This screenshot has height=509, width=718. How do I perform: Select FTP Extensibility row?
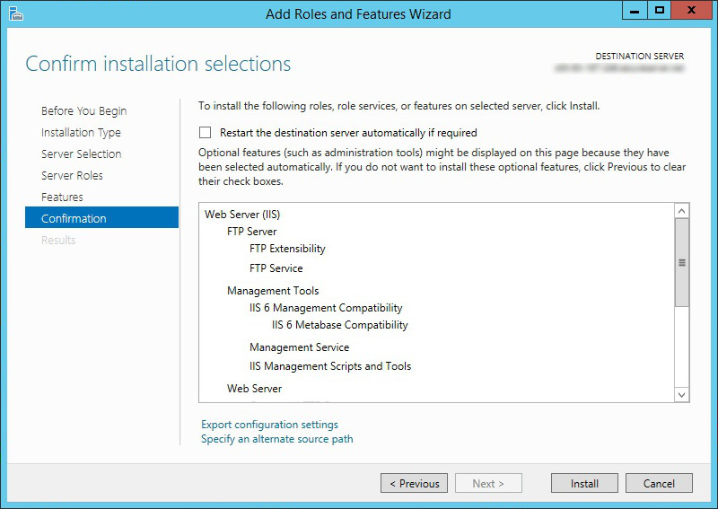pos(287,249)
